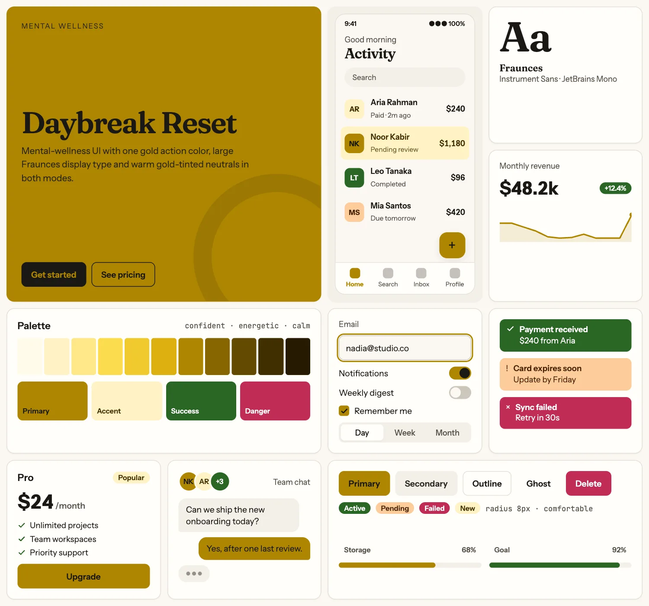649x606 pixels.
Task: Click the NK avatar beside Noor Kabir
Action: (354, 144)
